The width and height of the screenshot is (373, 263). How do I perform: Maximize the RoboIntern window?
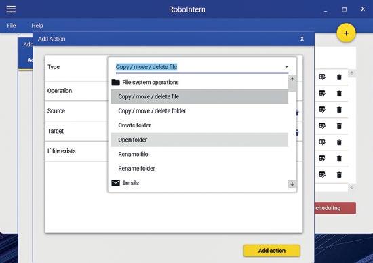tap(345, 9)
